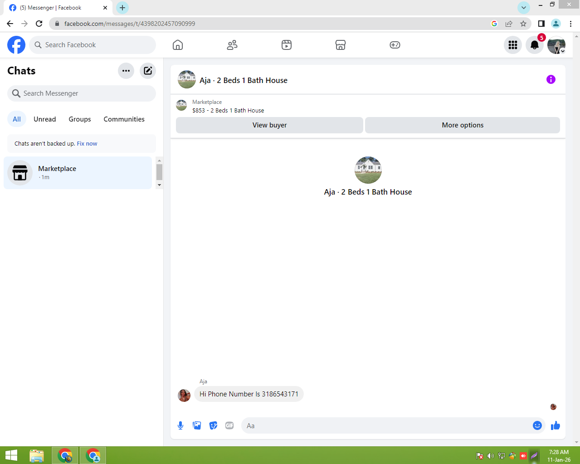Open the Facebook menu grid icon
This screenshot has width=580, height=464.
[513, 45]
